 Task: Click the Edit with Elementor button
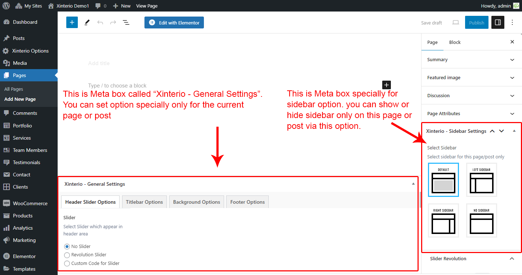click(174, 23)
